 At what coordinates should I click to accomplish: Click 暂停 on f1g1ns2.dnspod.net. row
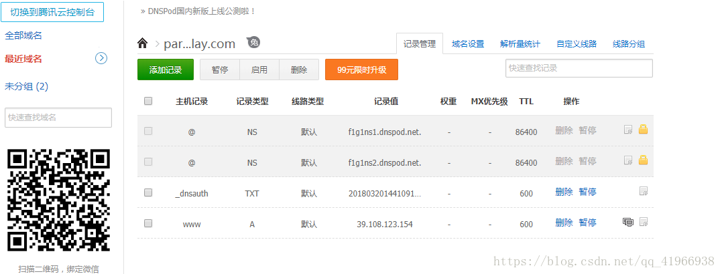click(587, 160)
